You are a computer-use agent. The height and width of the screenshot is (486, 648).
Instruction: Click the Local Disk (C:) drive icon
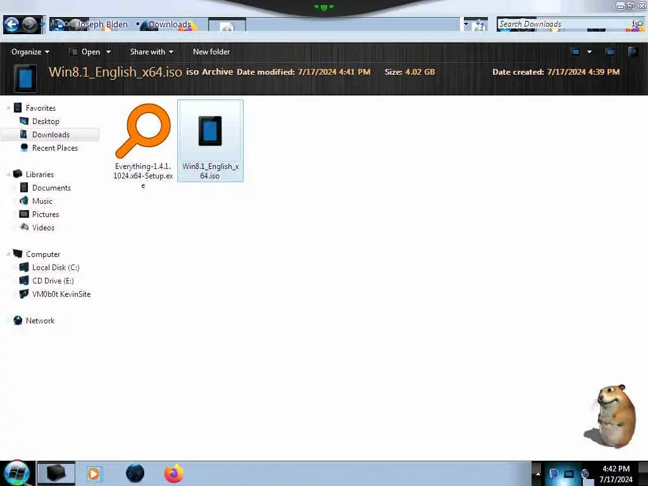coord(24,268)
